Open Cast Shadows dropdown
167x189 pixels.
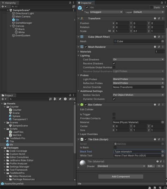click(x=138, y=59)
